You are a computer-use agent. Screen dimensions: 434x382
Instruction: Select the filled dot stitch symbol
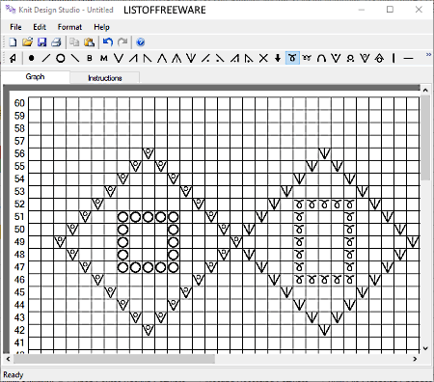pos(31,58)
